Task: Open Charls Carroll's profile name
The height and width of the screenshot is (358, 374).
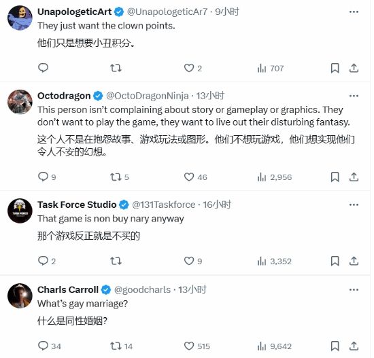Action: (68, 289)
